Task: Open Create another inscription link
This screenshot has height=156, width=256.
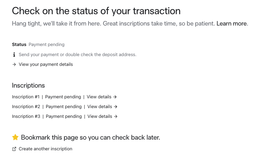Action: click(x=46, y=149)
